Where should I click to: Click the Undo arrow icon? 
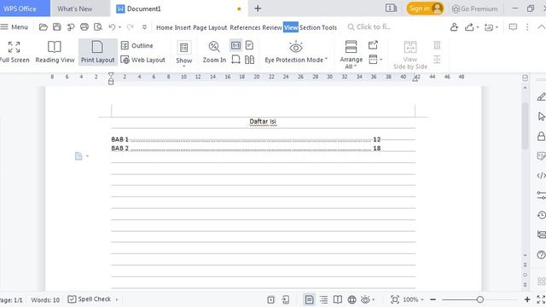(112, 26)
